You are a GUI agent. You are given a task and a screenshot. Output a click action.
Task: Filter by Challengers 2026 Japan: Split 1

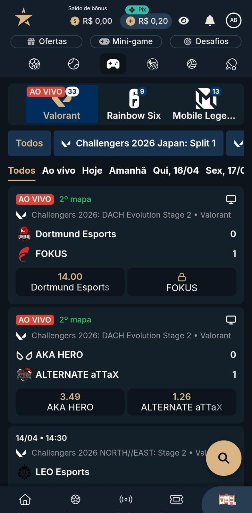[x=139, y=143]
